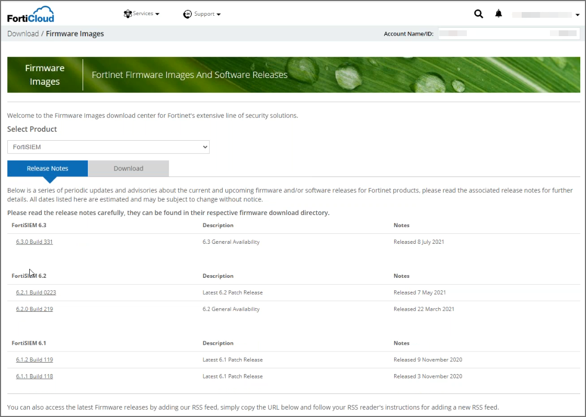The image size is (586, 417).
Task: Click '6.3 General Availability' description
Action: tap(231, 242)
